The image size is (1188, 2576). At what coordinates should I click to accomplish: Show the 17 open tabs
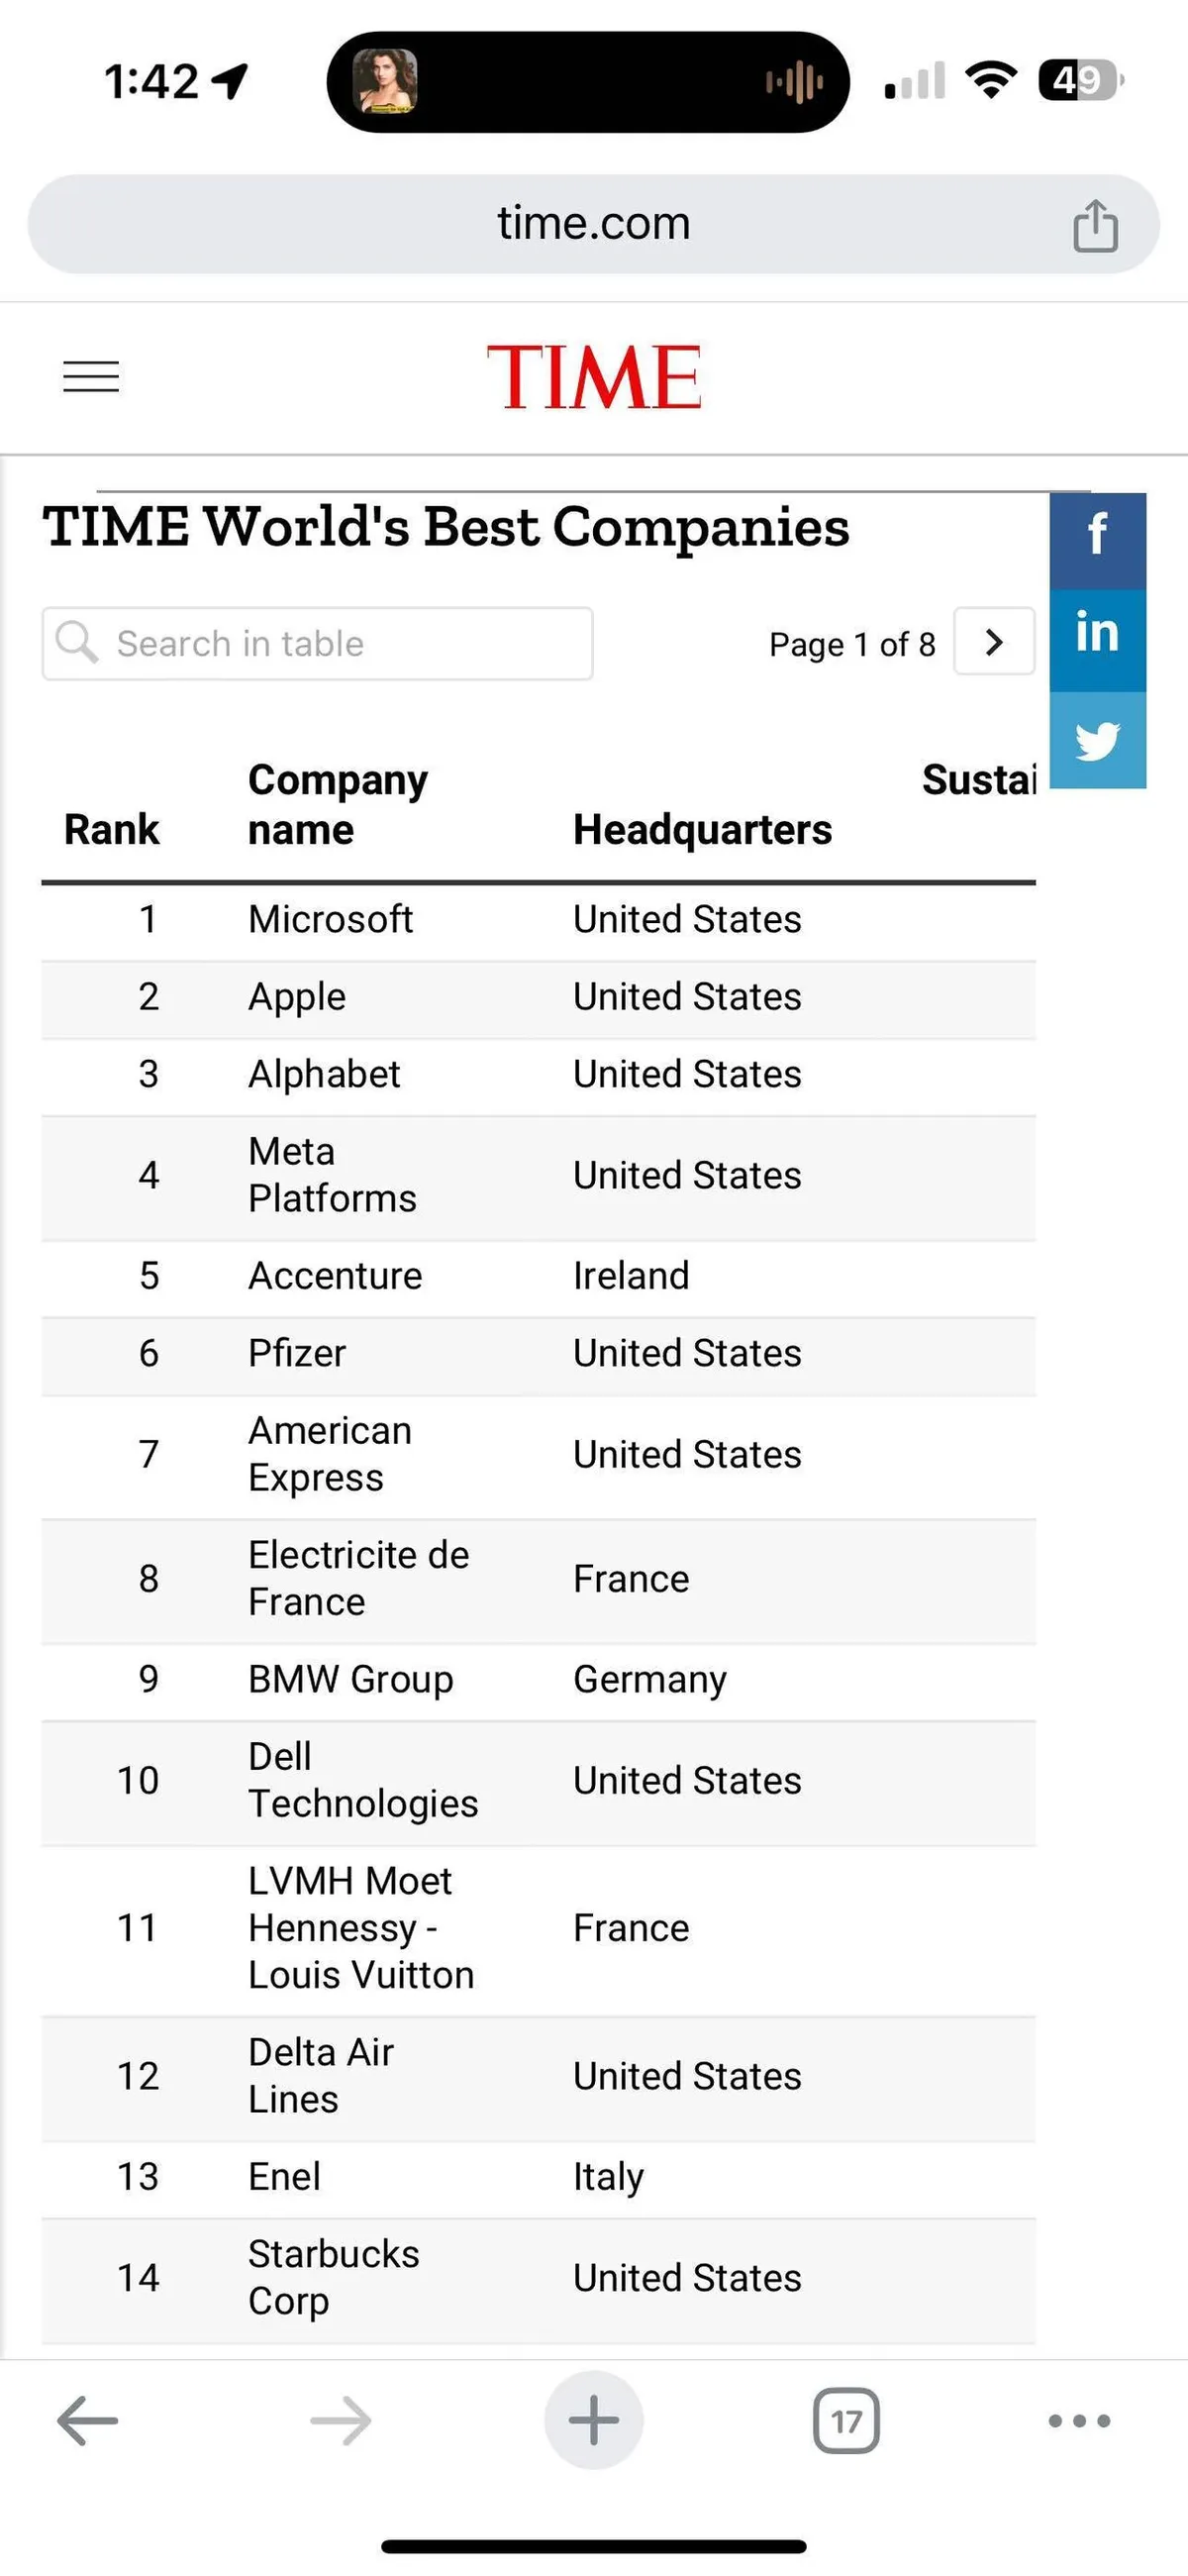[x=846, y=2420]
